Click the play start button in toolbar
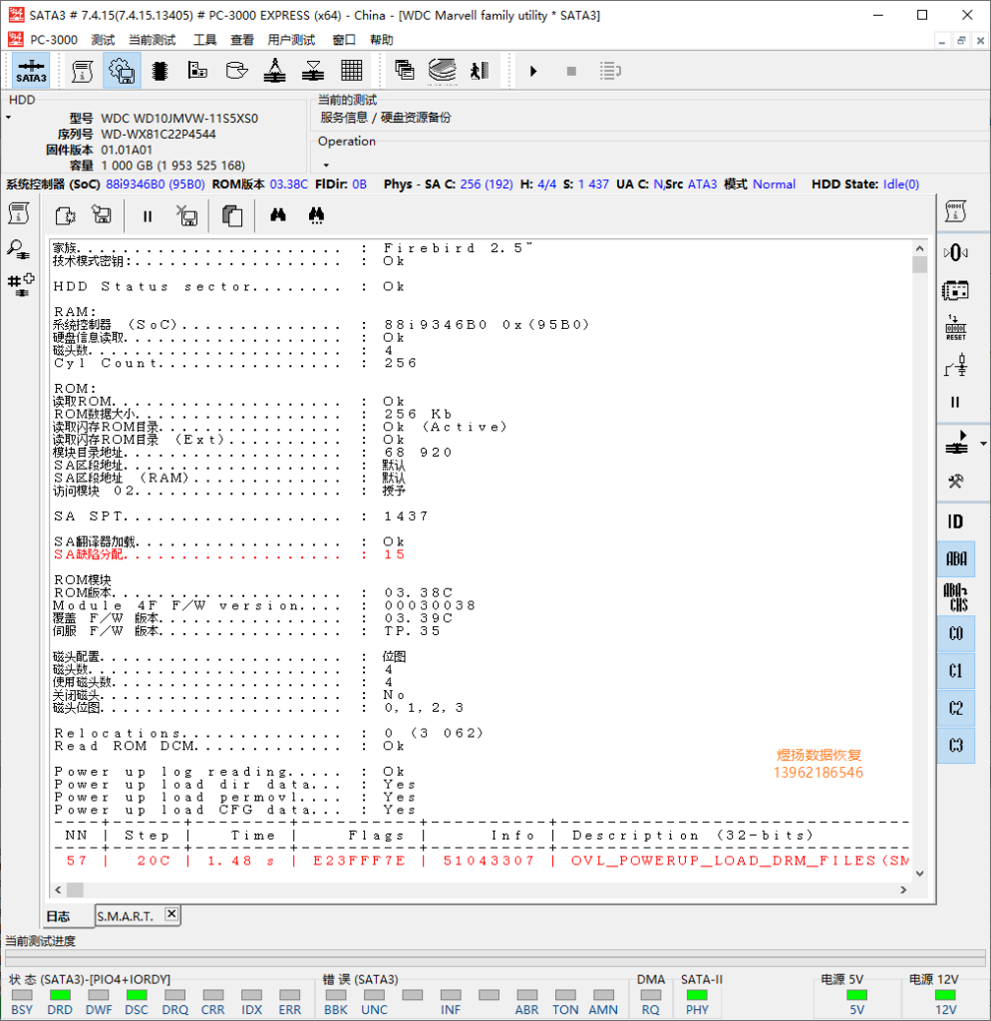Screen dimensions: 991x1021 (533, 71)
